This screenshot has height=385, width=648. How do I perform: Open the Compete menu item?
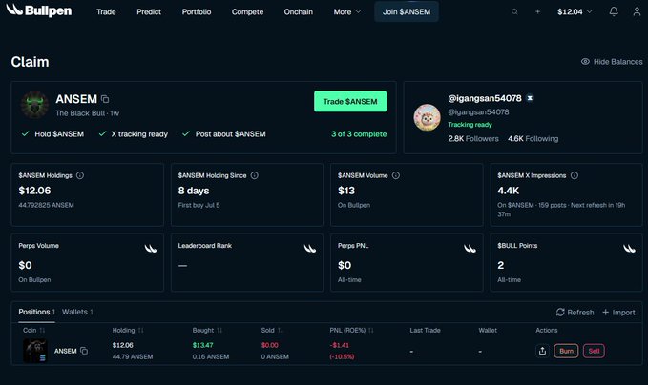247,12
